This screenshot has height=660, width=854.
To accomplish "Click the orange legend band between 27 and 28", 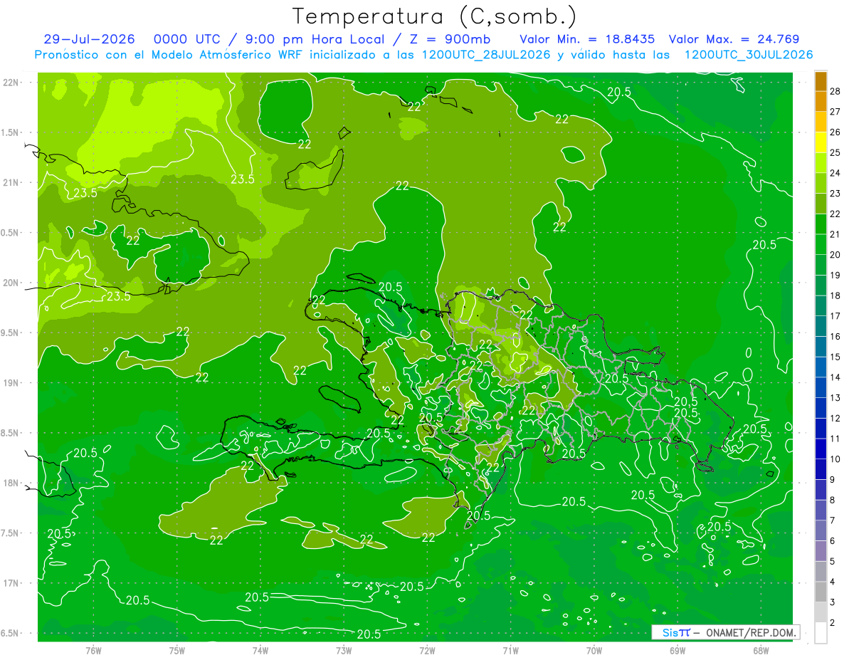I will [x=821, y=102].
